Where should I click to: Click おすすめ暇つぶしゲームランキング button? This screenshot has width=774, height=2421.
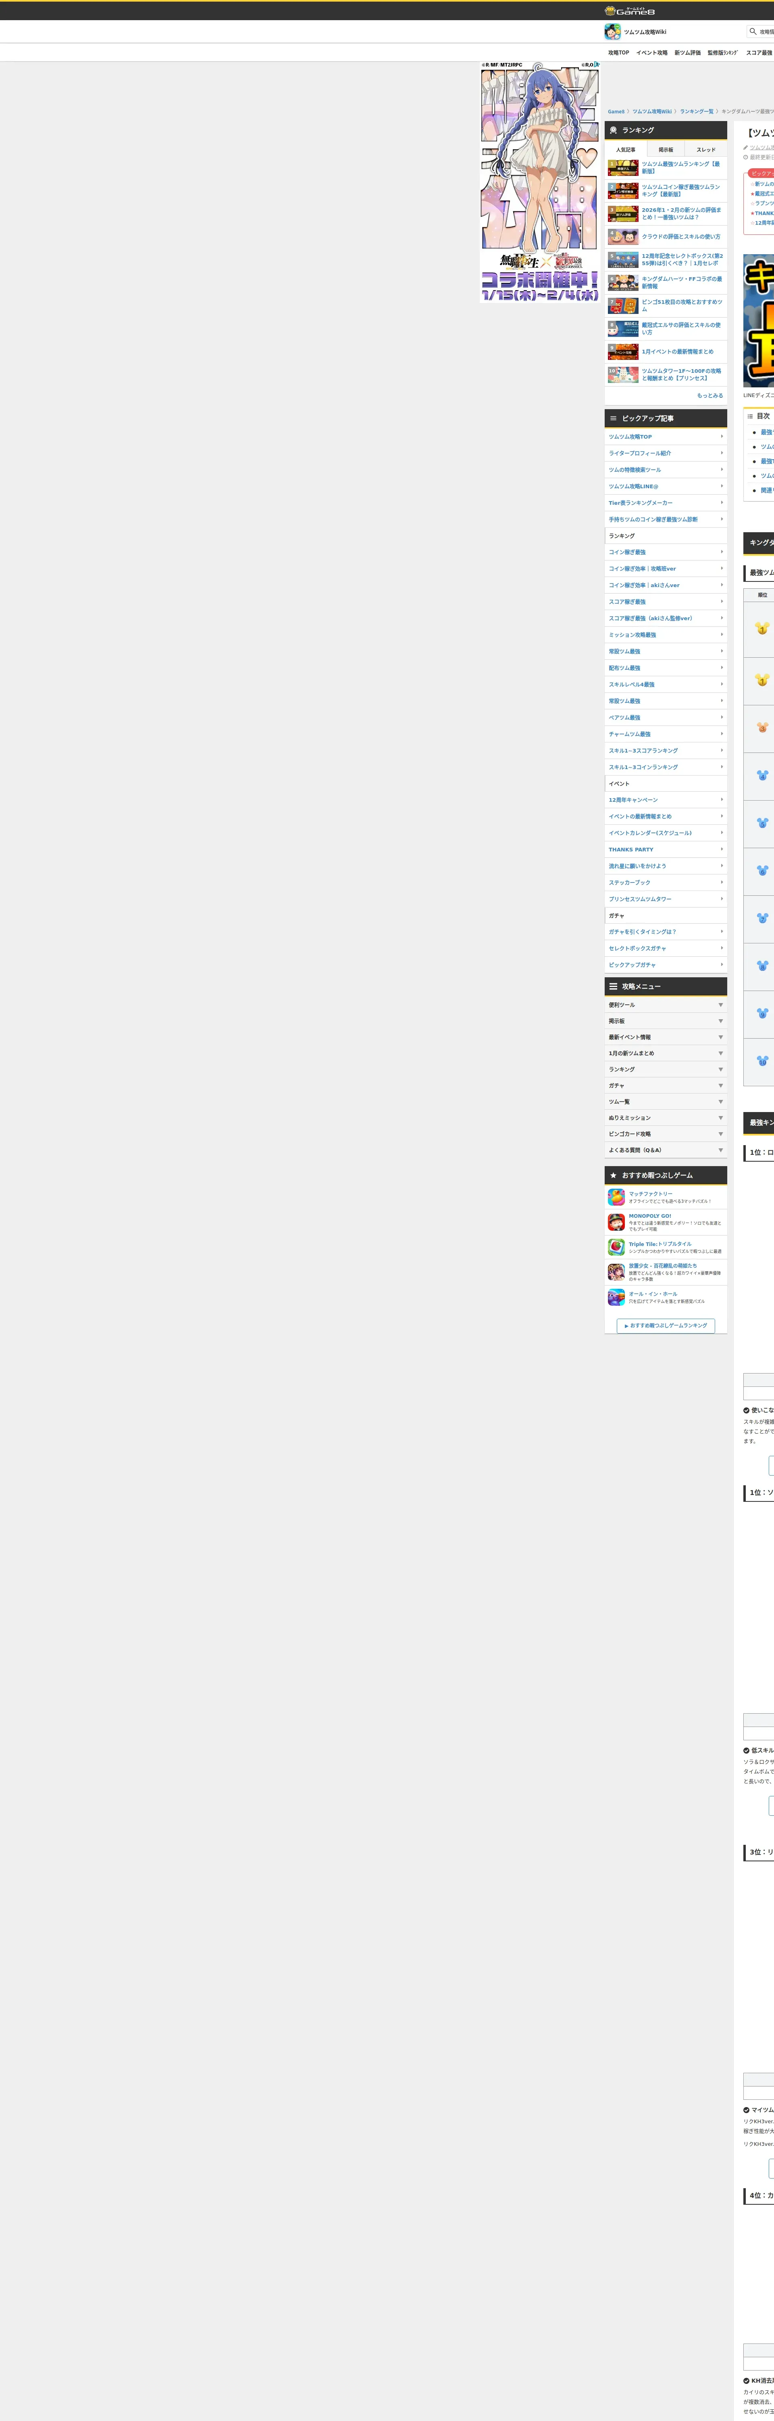[x=666, y=1325]
